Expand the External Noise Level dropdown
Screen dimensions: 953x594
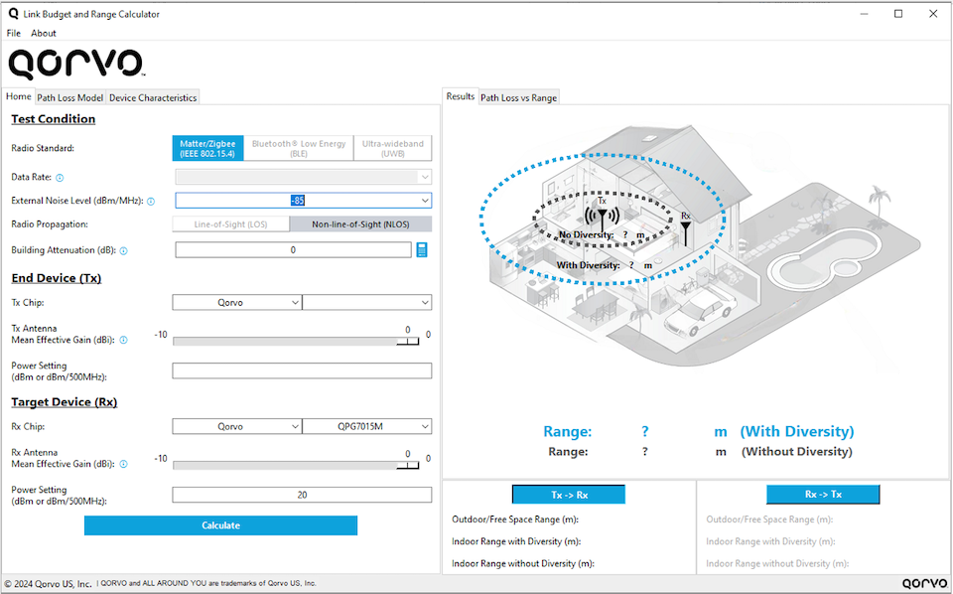(425, 201)
